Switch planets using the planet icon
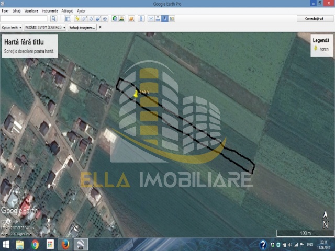 coord(131,19)
